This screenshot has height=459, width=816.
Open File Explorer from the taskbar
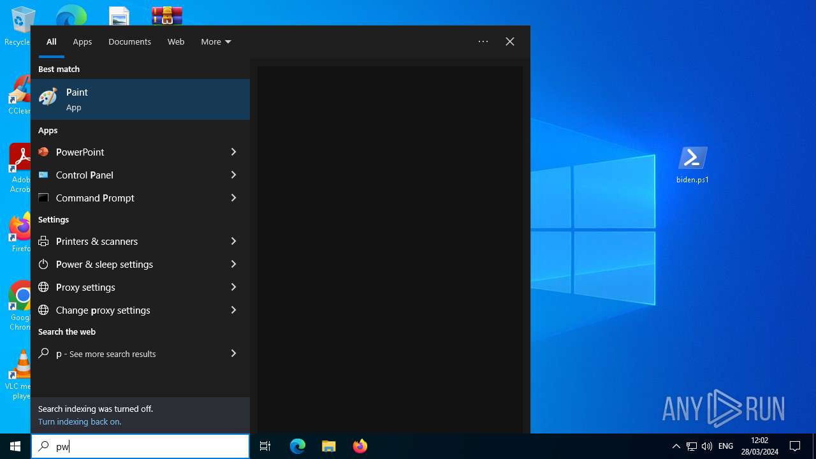[x=328, y=446]
